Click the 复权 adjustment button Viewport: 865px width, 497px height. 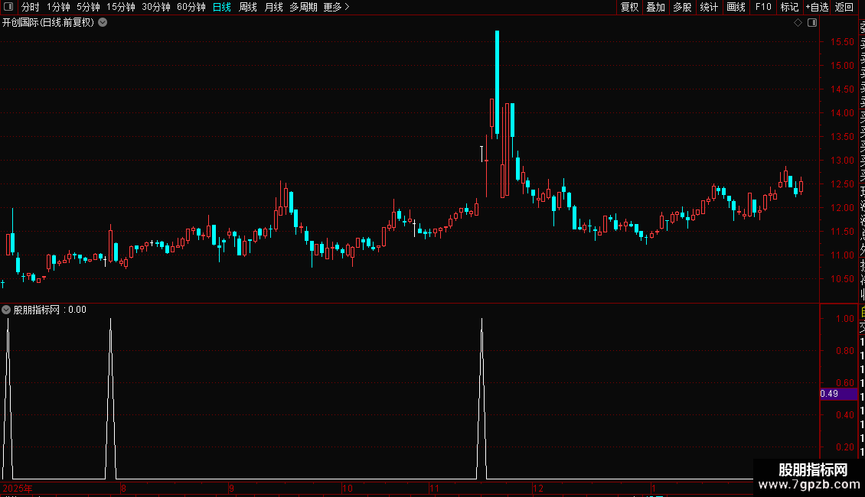(x=629, y=7)
